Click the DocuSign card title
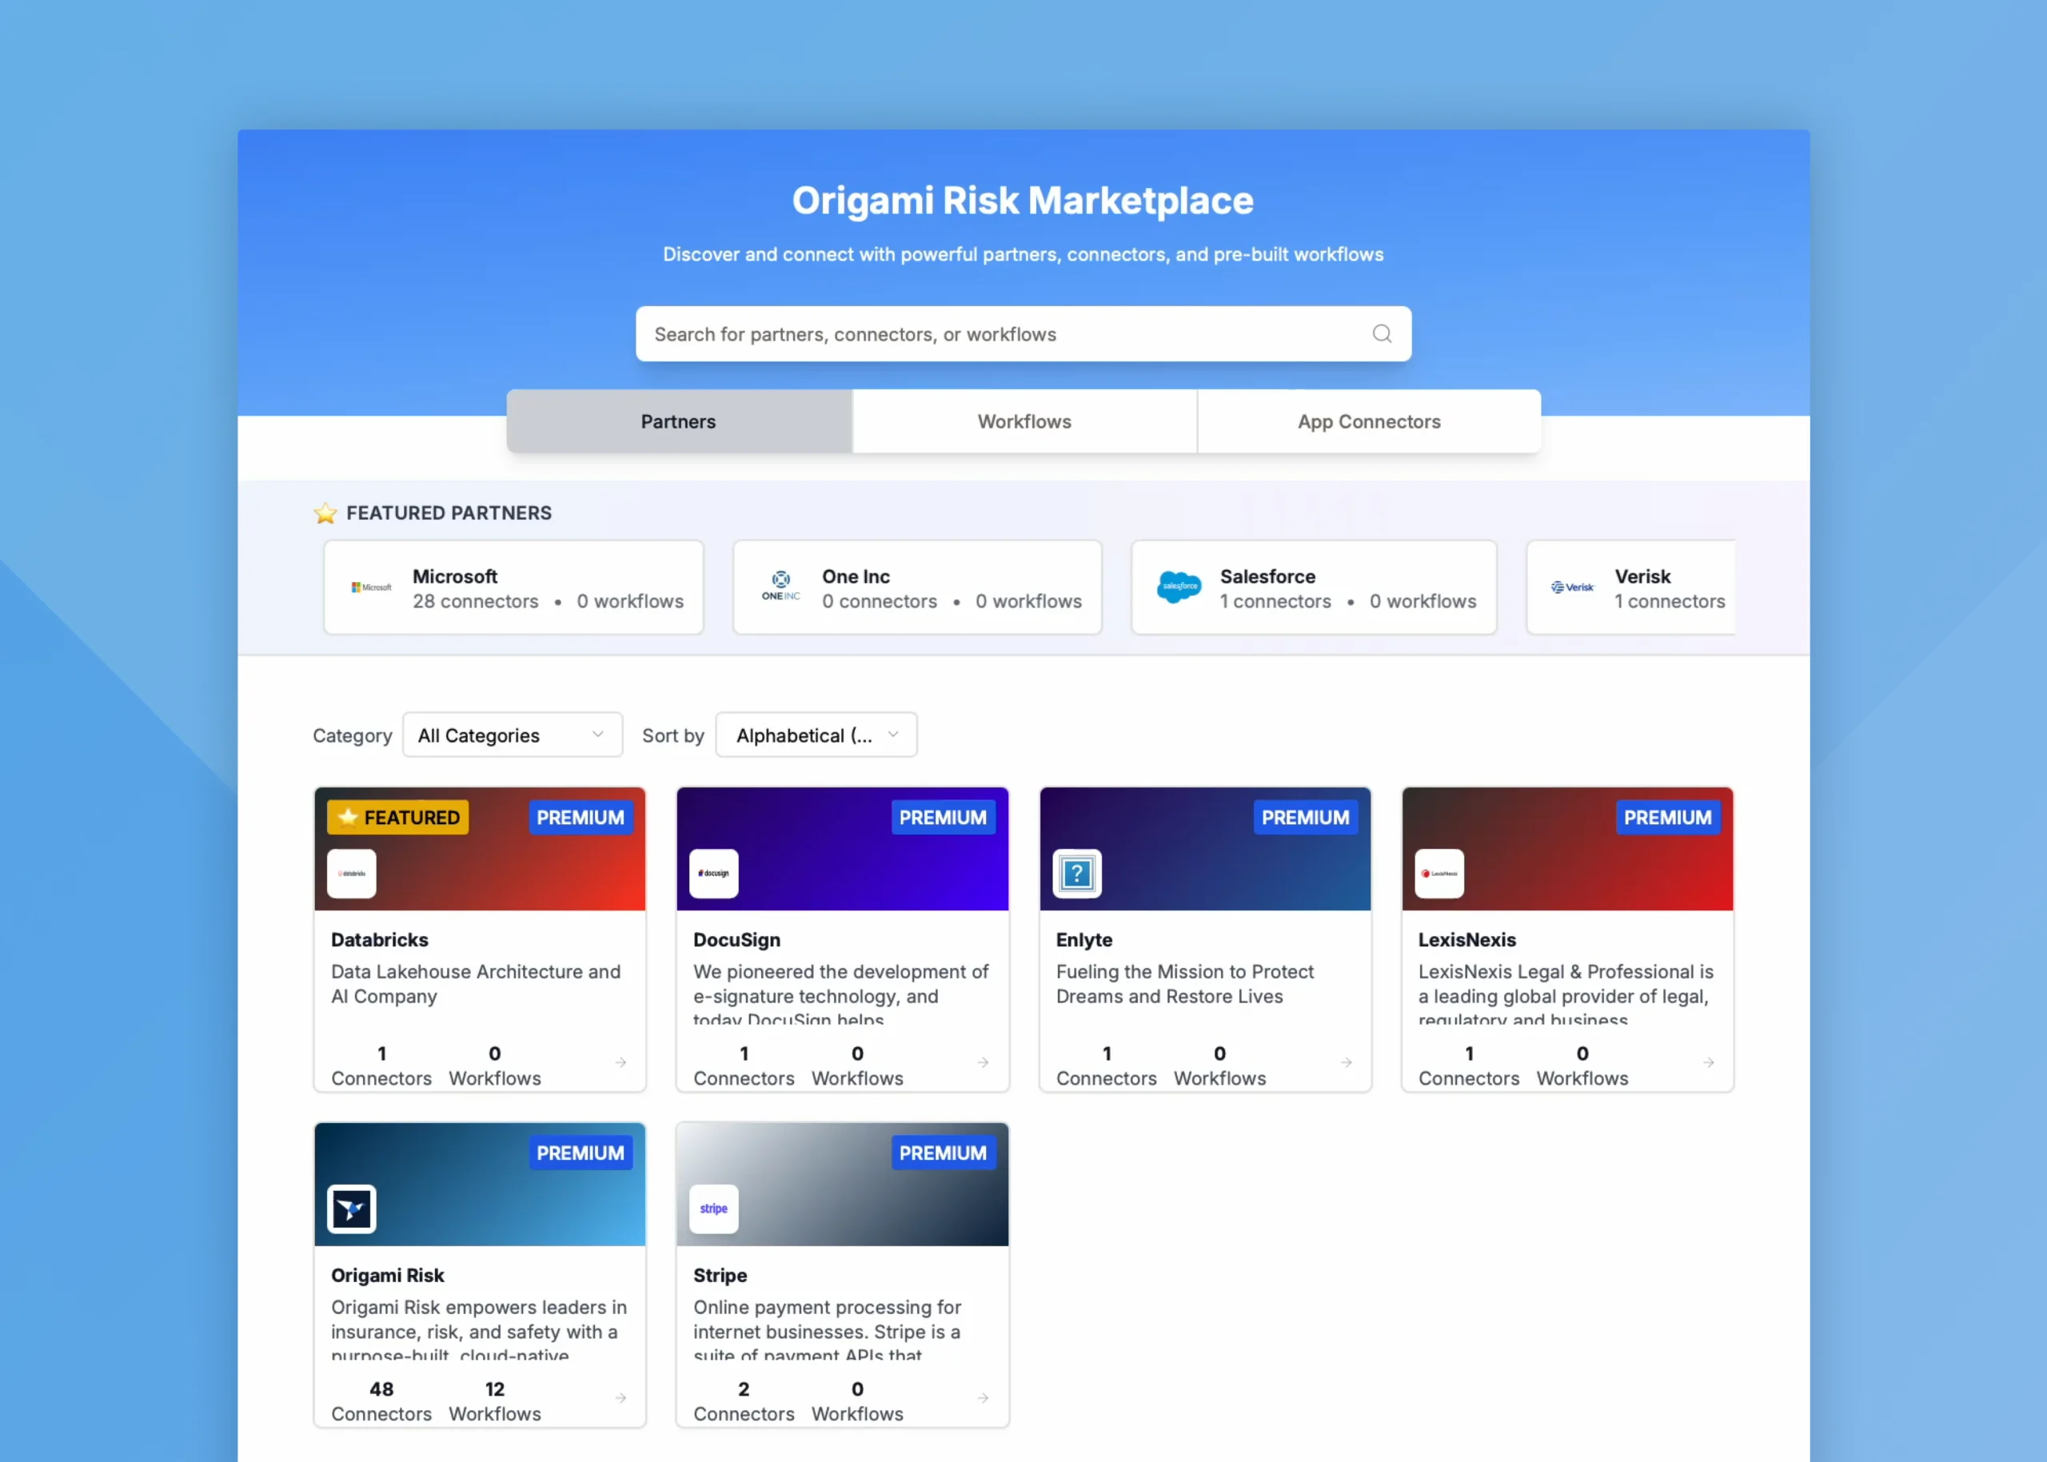This screenshot has height=1462, width=2047. click(x=736, y=940)
